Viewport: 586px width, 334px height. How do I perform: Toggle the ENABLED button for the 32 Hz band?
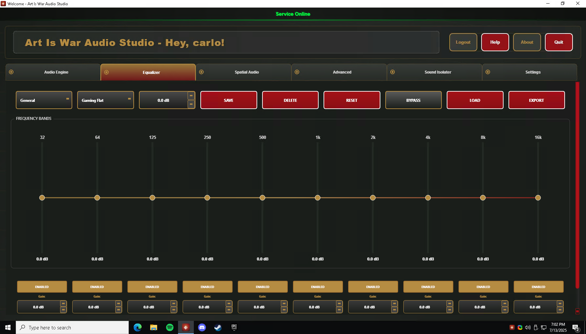point(42,287)
